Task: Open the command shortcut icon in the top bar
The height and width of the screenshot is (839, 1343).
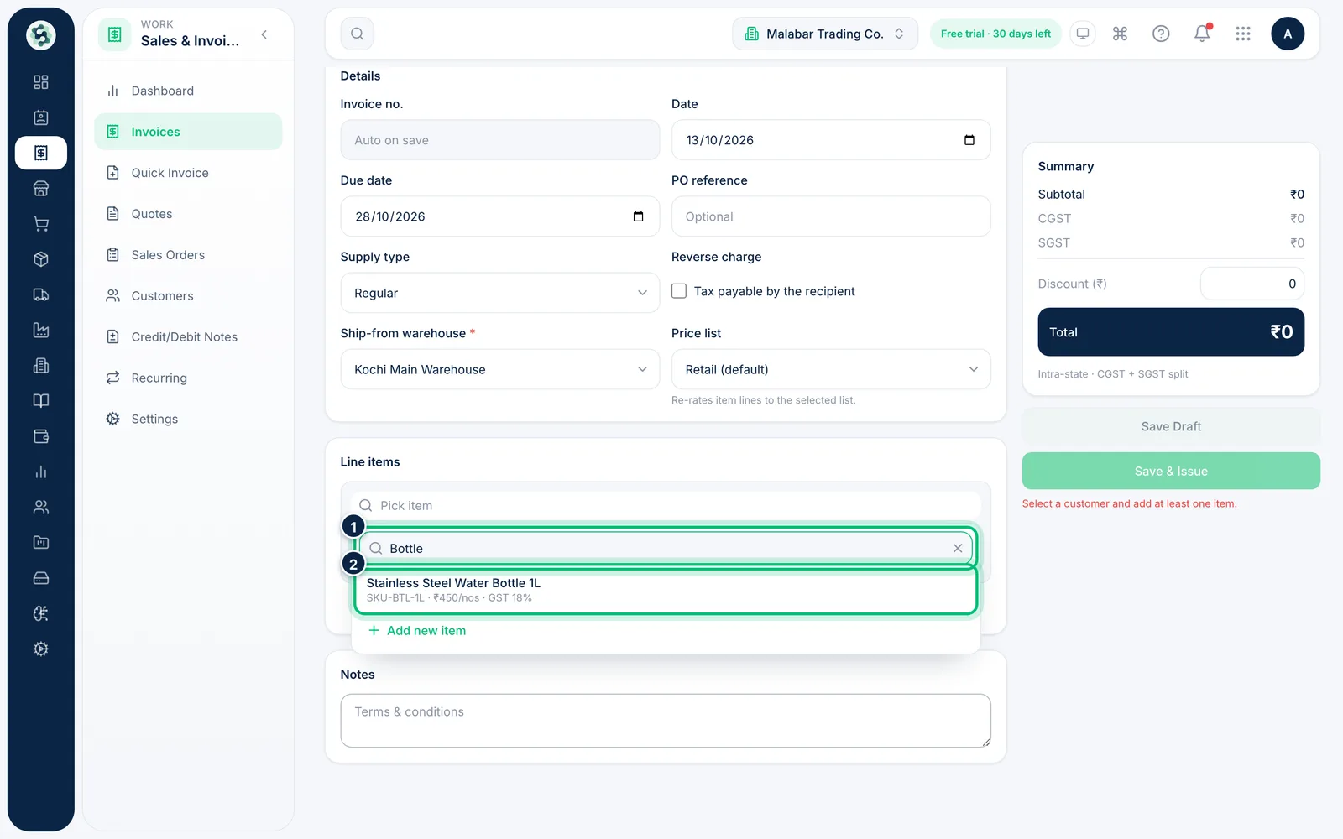Action: [x=1120, y=34]
